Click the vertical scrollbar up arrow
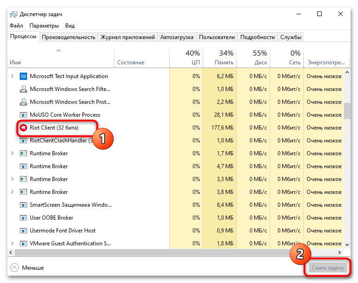Image resolution: width=358 pixels, height=283 pixels. point(347,72)
